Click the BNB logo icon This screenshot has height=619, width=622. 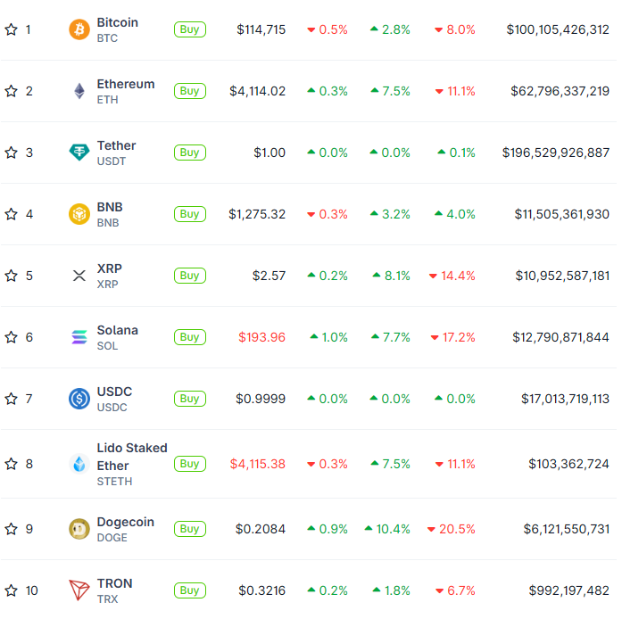pyautogui.click(x=79, y=214)
